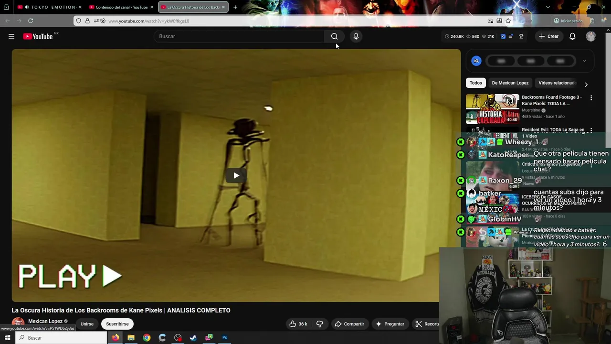The height and width of the screenshot is (344, 611).
Task: Open Google Chrome from the taskbar
Action: click(147, 338)
